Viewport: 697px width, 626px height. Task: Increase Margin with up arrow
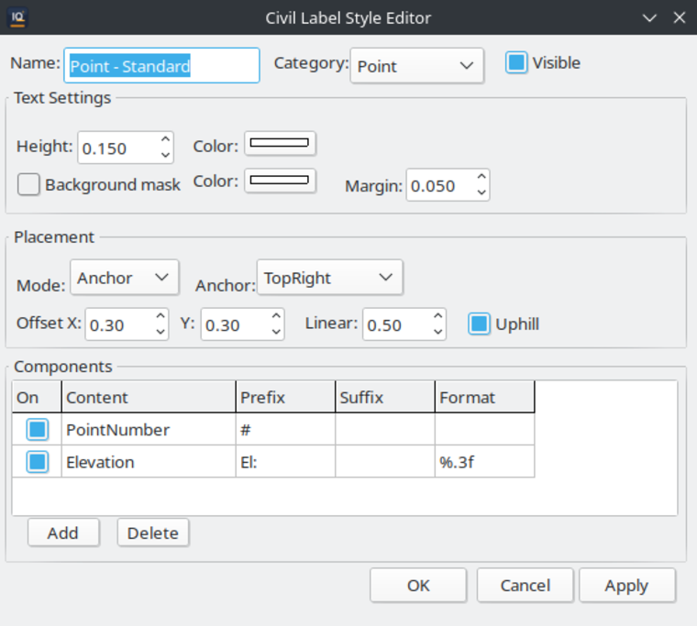coord(481,177)
